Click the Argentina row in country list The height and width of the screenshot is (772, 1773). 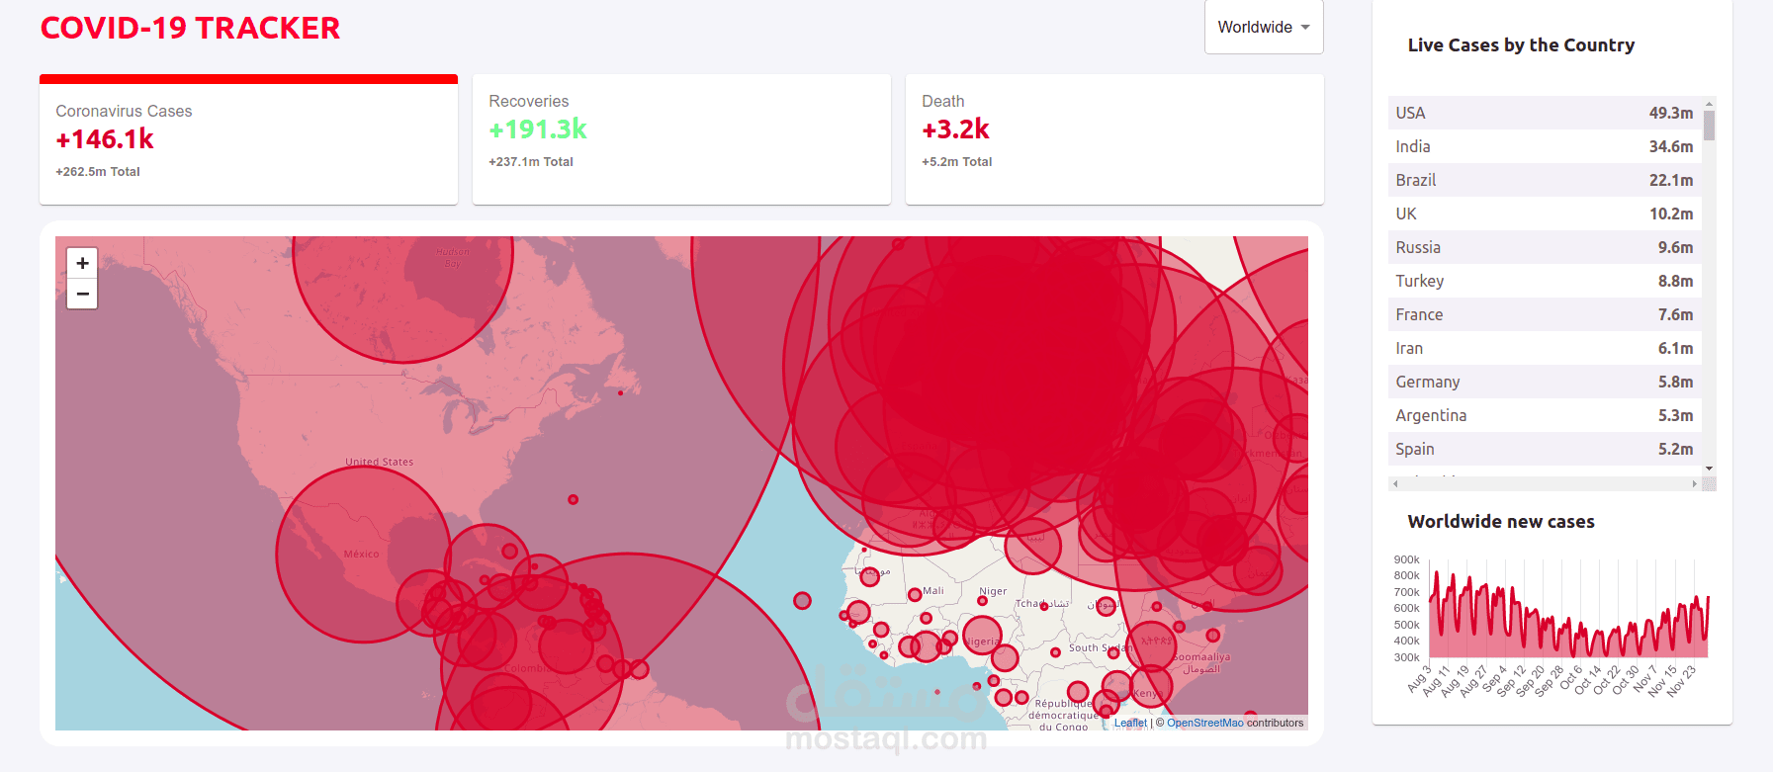click(x=1544, y=415)
